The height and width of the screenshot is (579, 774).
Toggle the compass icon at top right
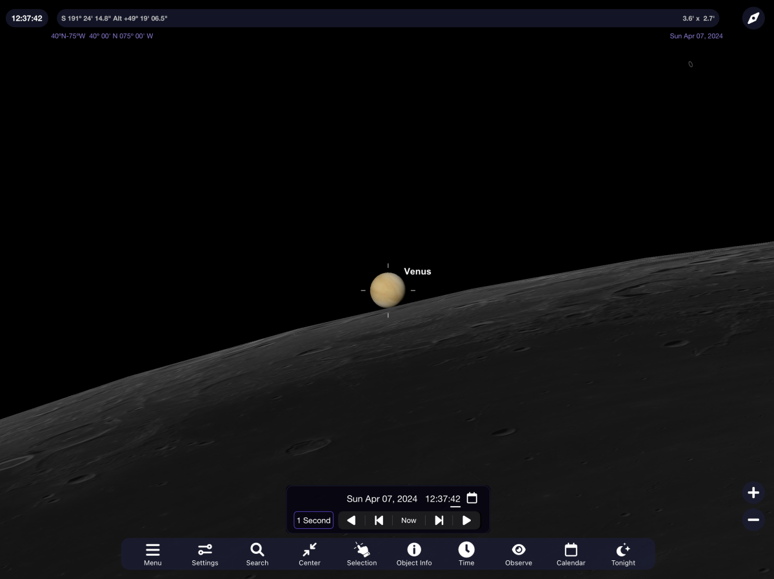753,18
